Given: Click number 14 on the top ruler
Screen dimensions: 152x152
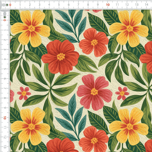Looking at the screenshot, I should tap(147, 5).
